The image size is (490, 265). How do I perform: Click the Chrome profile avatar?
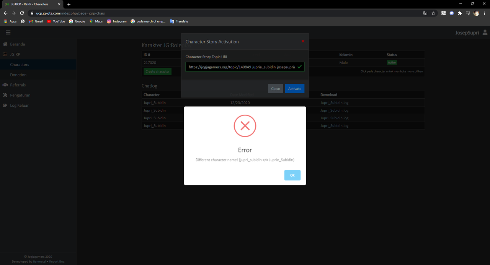[x=476, y=13]
